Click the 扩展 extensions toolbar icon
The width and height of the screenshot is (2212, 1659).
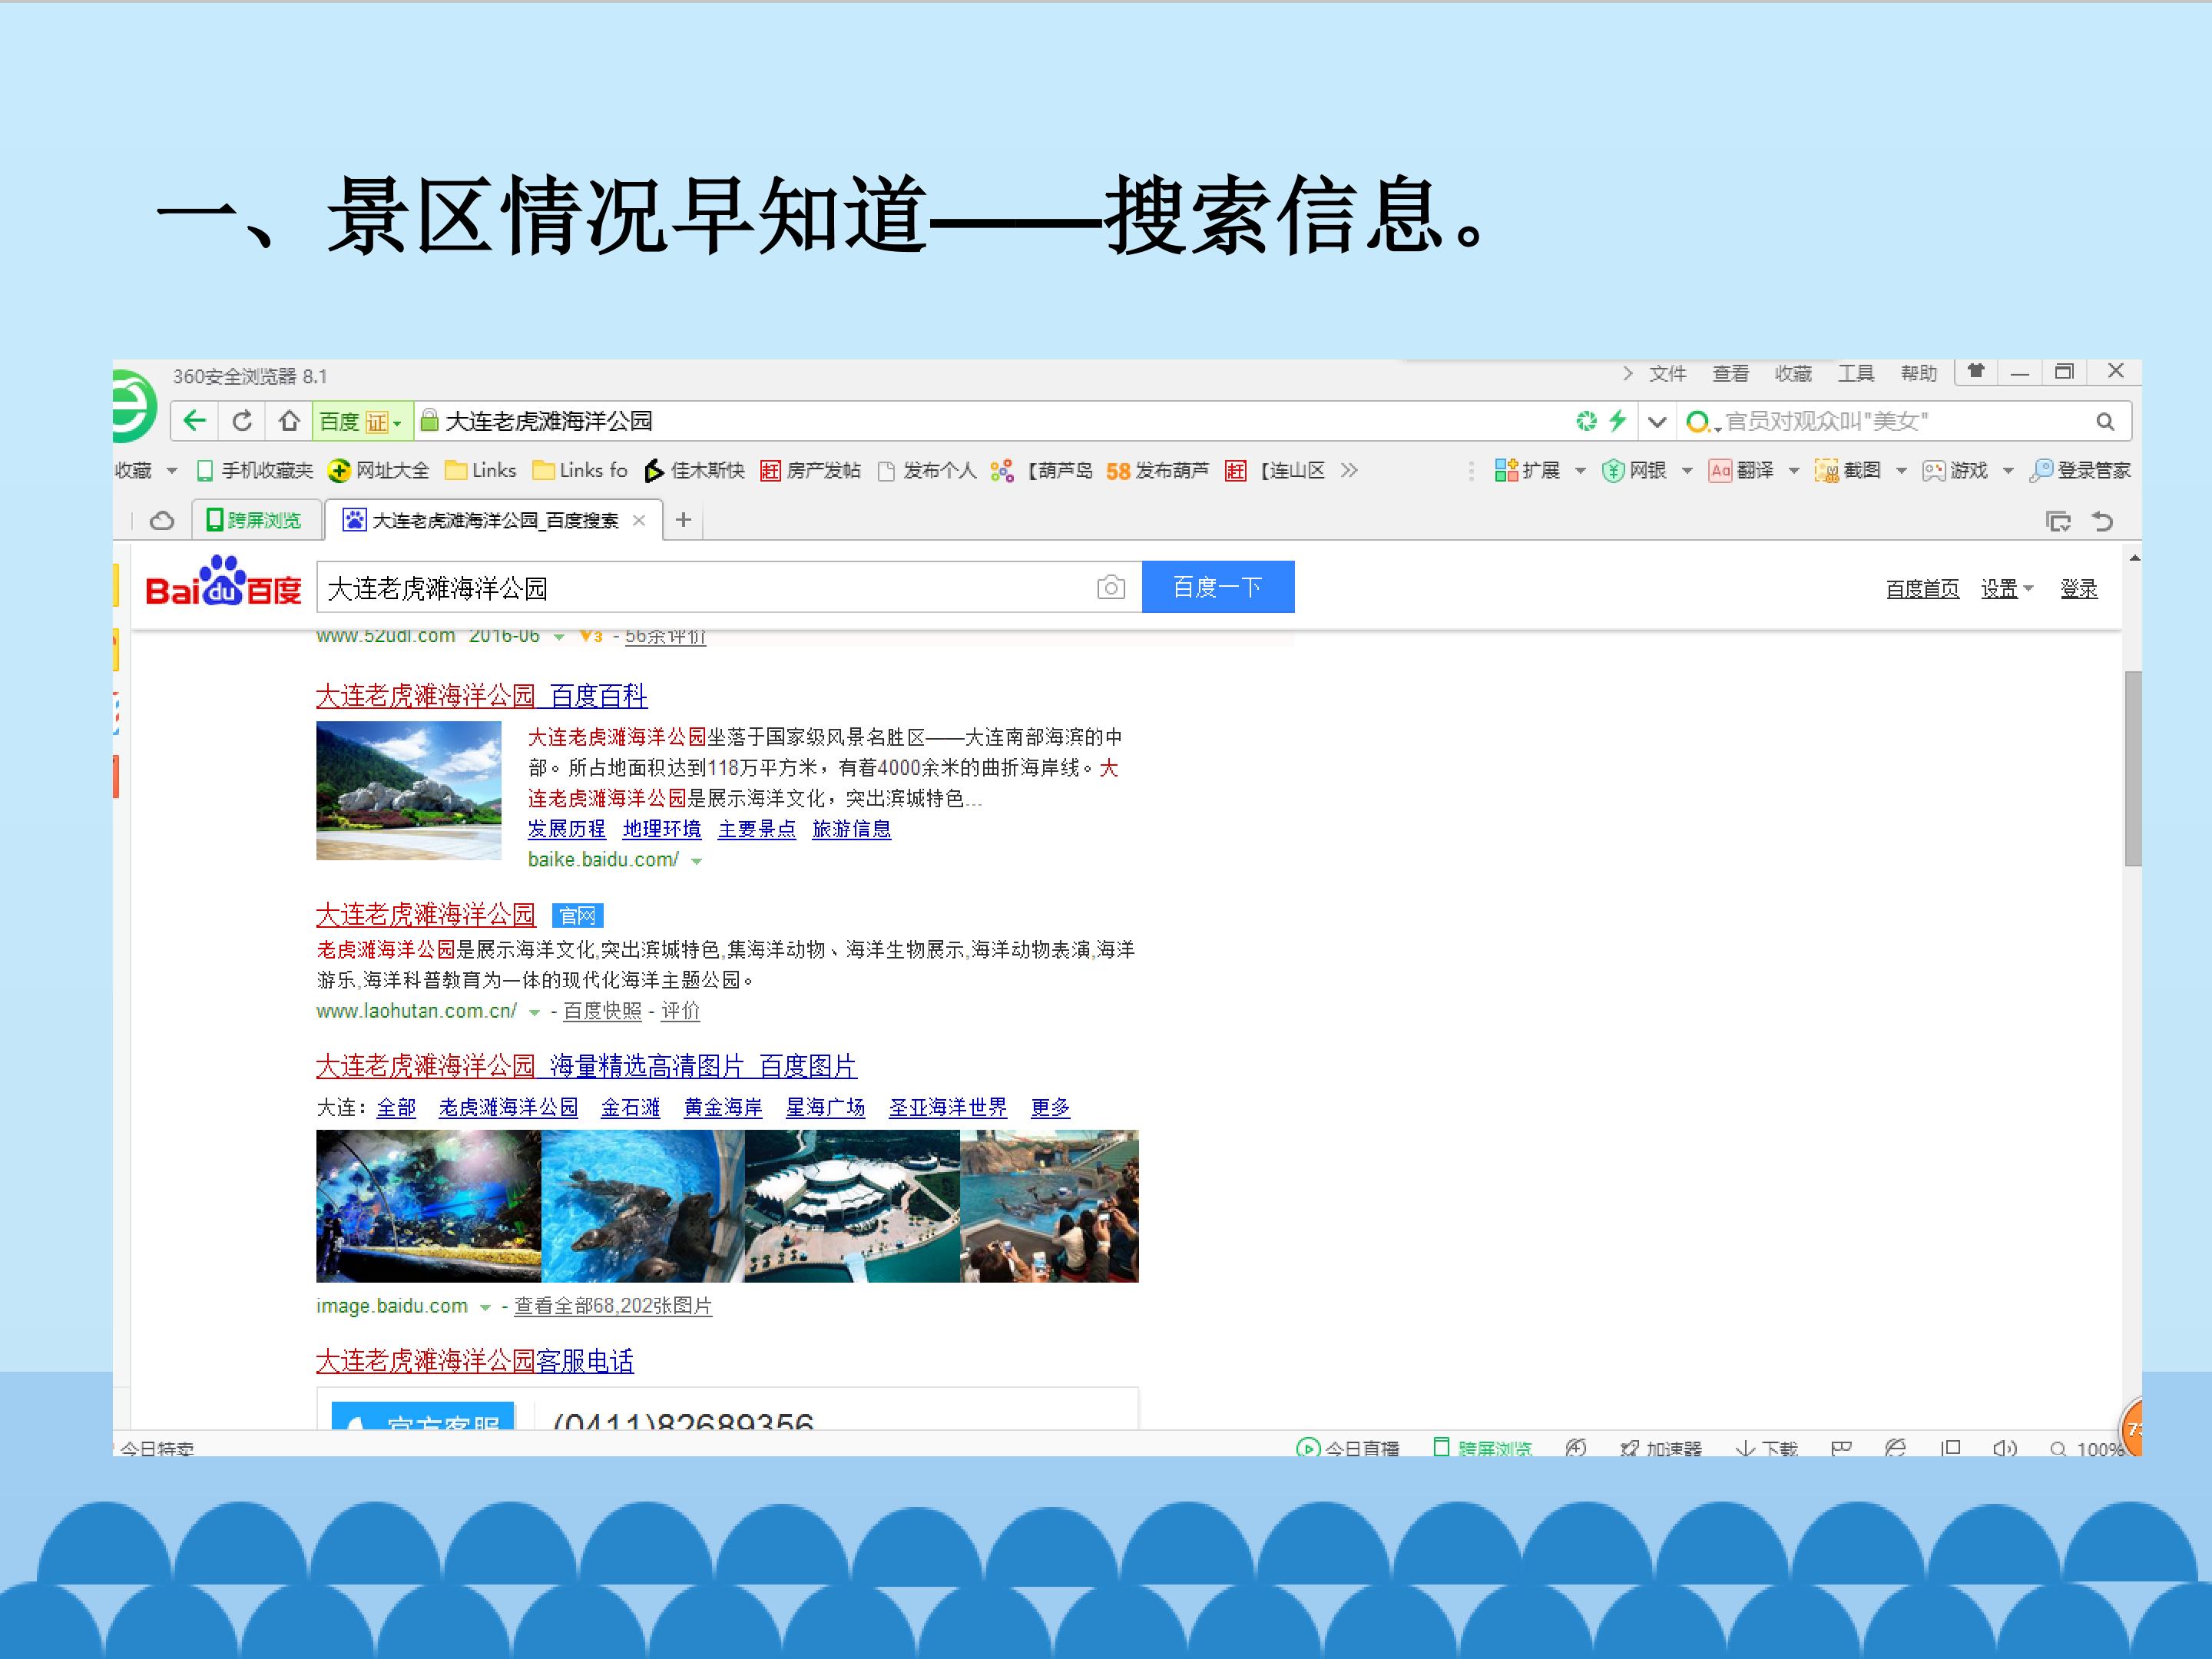tap(1527, 471)
